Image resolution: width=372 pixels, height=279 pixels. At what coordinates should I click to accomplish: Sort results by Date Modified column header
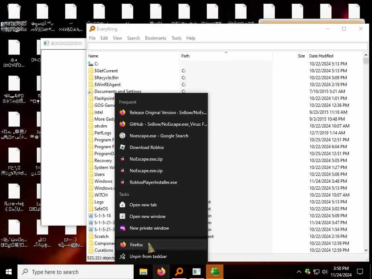click(335, 56)
